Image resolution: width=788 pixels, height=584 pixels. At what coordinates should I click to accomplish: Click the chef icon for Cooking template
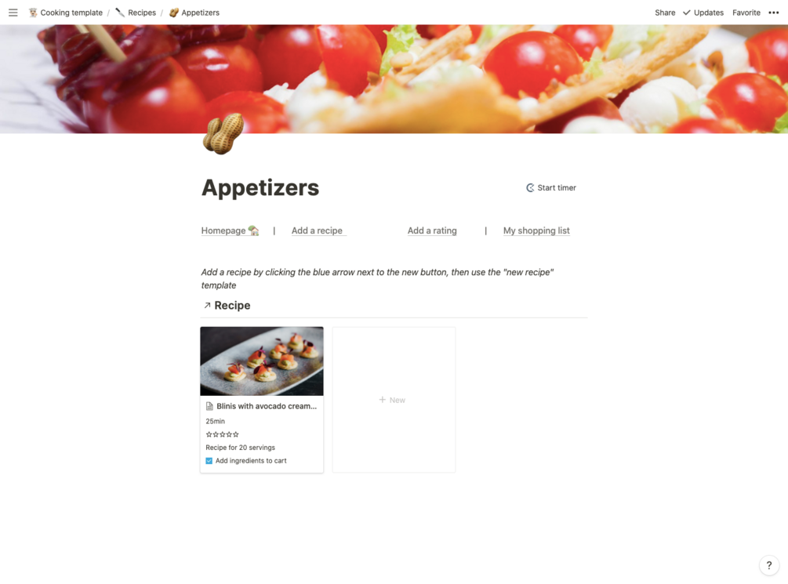[33, 13]
